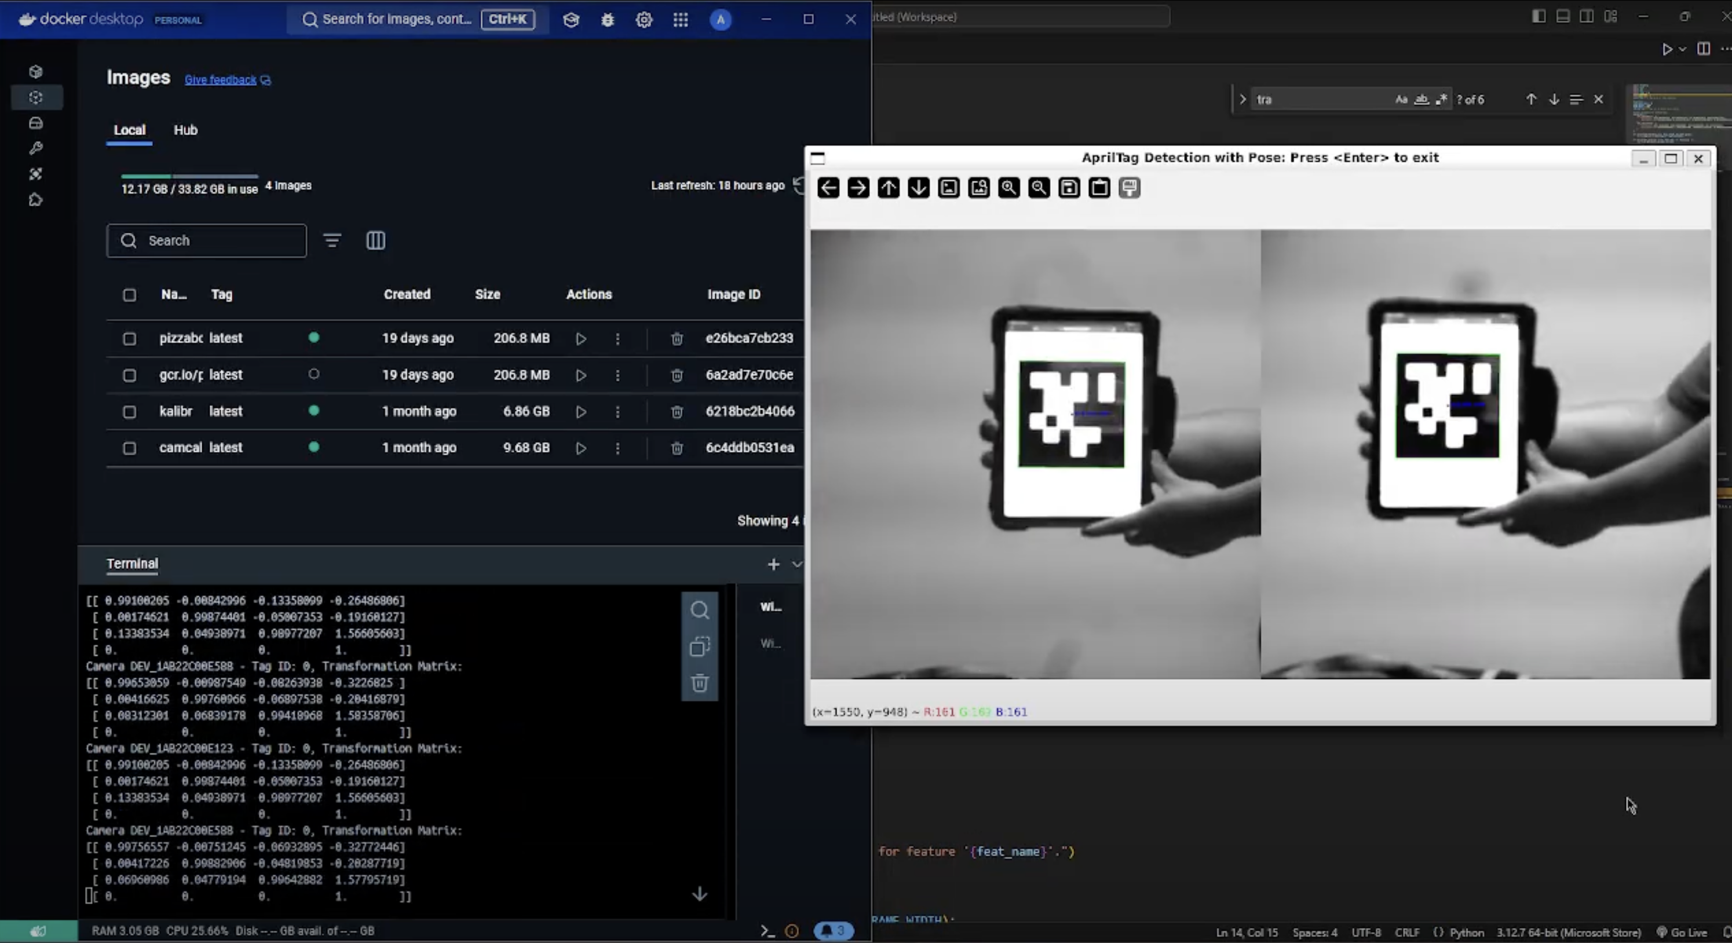1732x943 pixels.
Task: Open AprilTag window system menu icon
Action: pyautogui.click(x=817, y=158)
